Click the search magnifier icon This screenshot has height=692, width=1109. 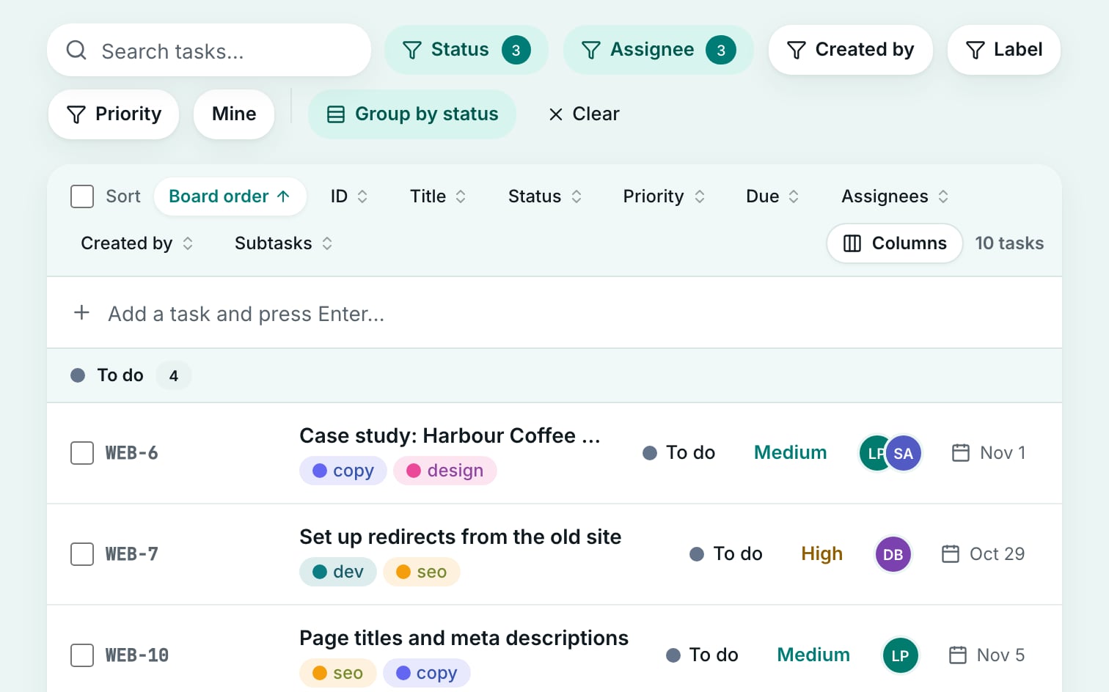tap(76, 50)
